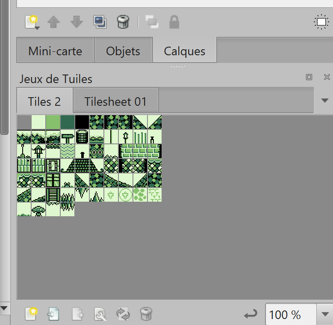Image resolution: width=333 pixels, height=325 pixels.
Task: Toggle dynamic tile wrapping arrow
Action: (x=250, y=315)
